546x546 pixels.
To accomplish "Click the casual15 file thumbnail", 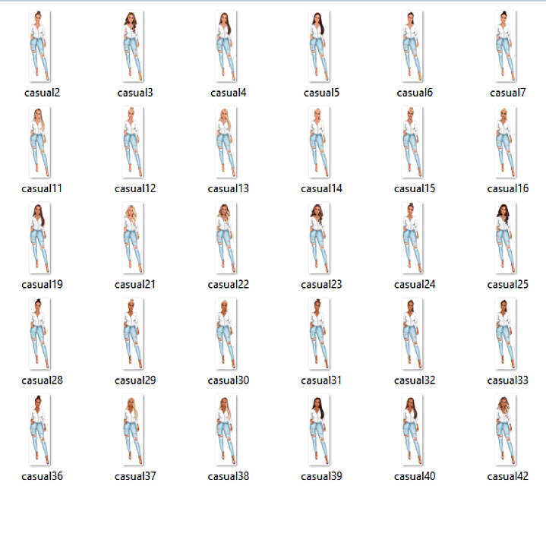I will coord(412,142).
